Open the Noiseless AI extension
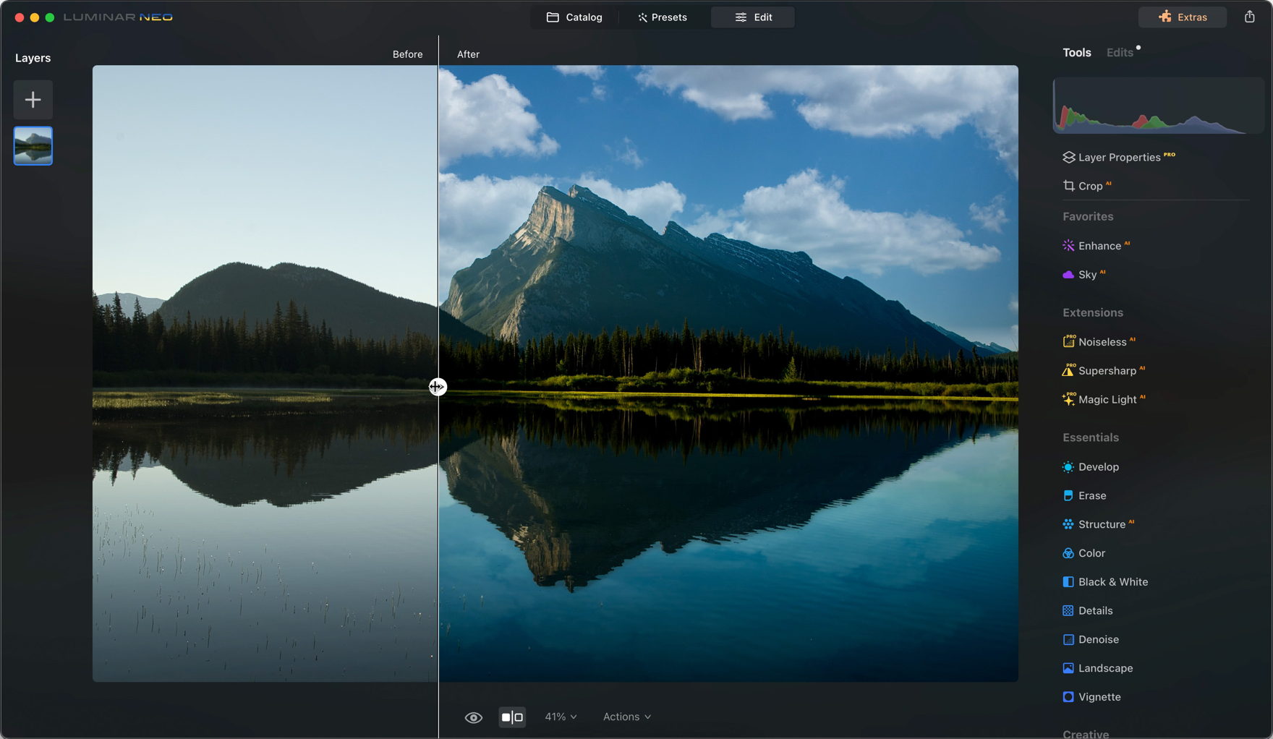1273x739 pixels. (1102, 342)
